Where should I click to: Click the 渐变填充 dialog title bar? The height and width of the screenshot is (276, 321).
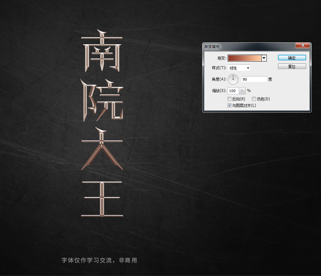[x=248, y=46]
